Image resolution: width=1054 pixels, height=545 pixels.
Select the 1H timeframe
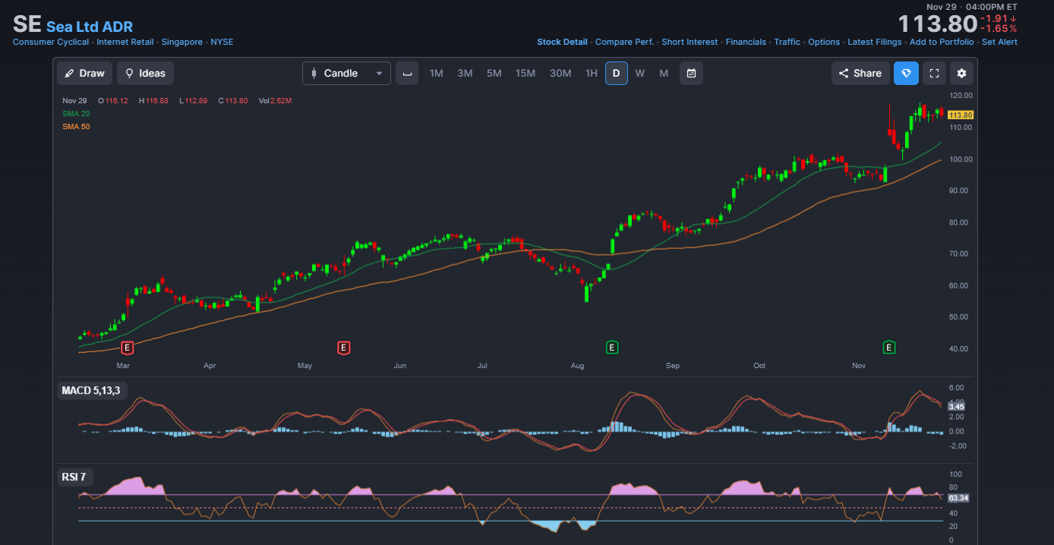591,73
